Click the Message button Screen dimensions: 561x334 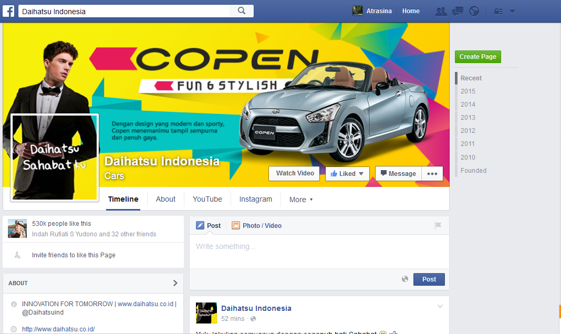(398, 173)
